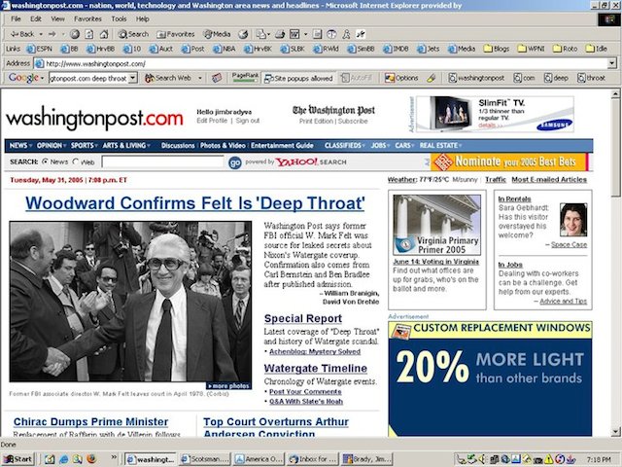Open the Back button history dropdown

pyautogui.click(x=41, y=35)
